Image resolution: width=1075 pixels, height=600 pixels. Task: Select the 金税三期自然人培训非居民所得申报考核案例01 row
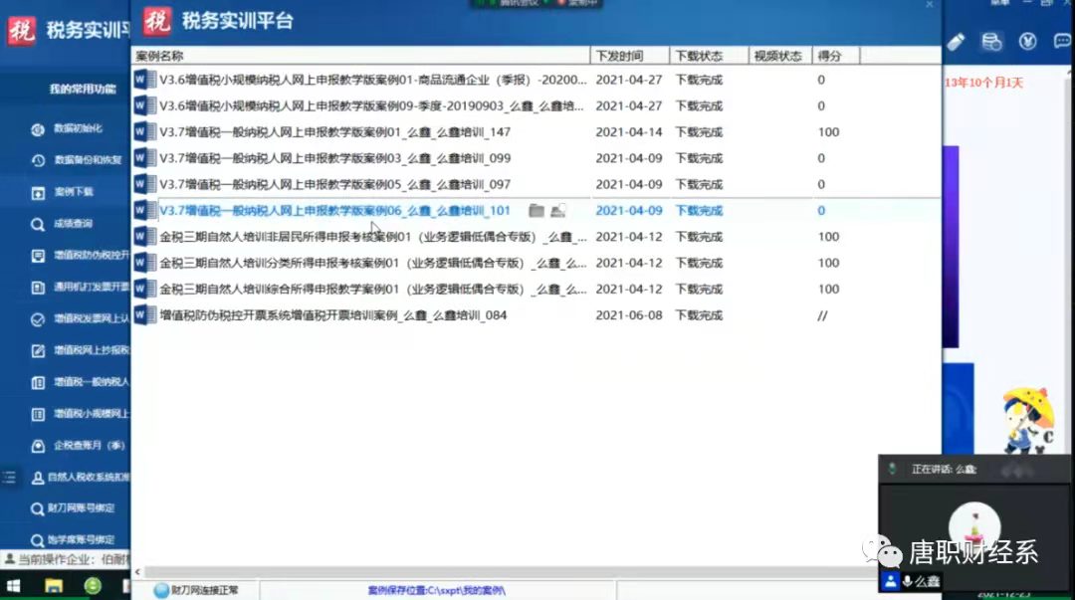[537, 237]
